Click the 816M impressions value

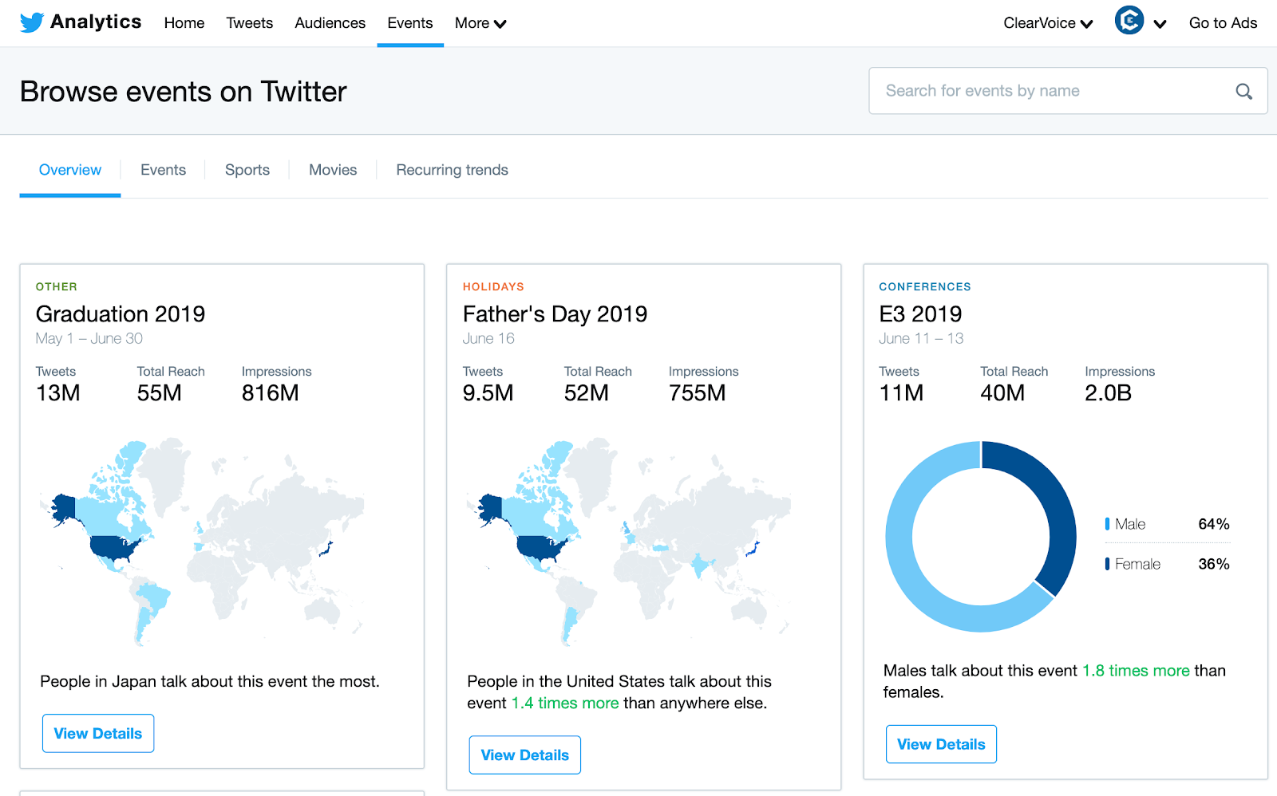(271, 393)
